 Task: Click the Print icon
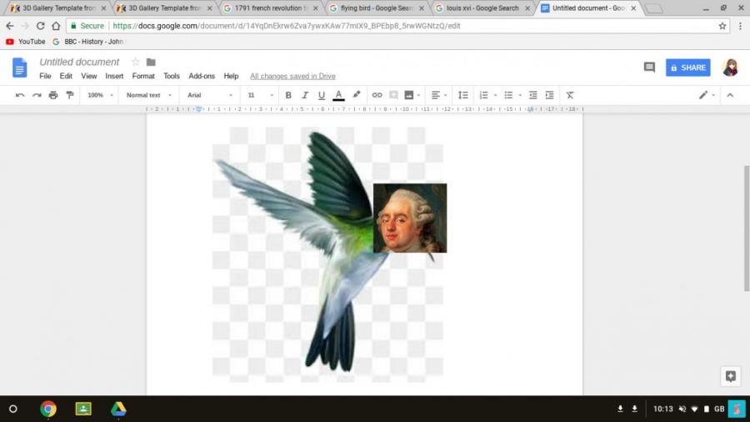click(x=53, y=95)
